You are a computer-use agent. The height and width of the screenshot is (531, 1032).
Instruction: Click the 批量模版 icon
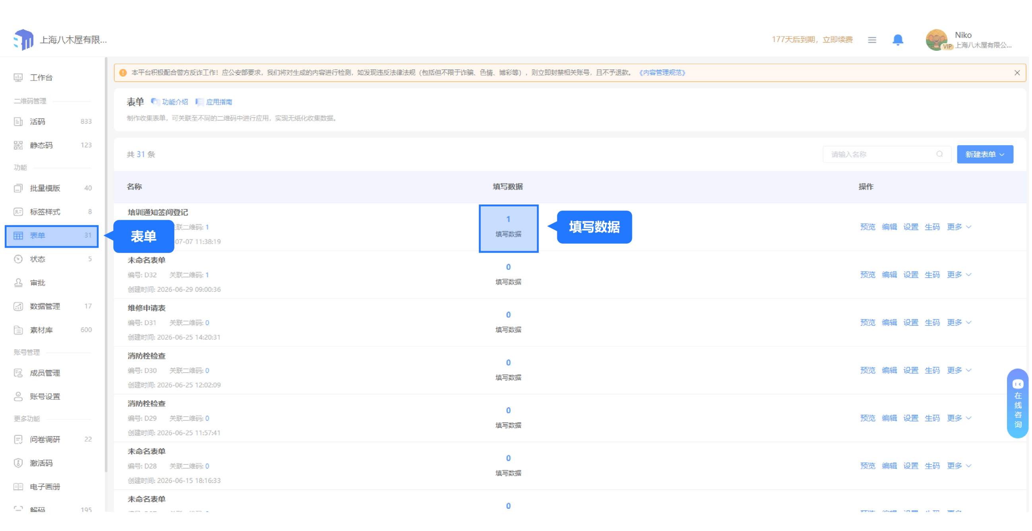click(x=18, y=189)
